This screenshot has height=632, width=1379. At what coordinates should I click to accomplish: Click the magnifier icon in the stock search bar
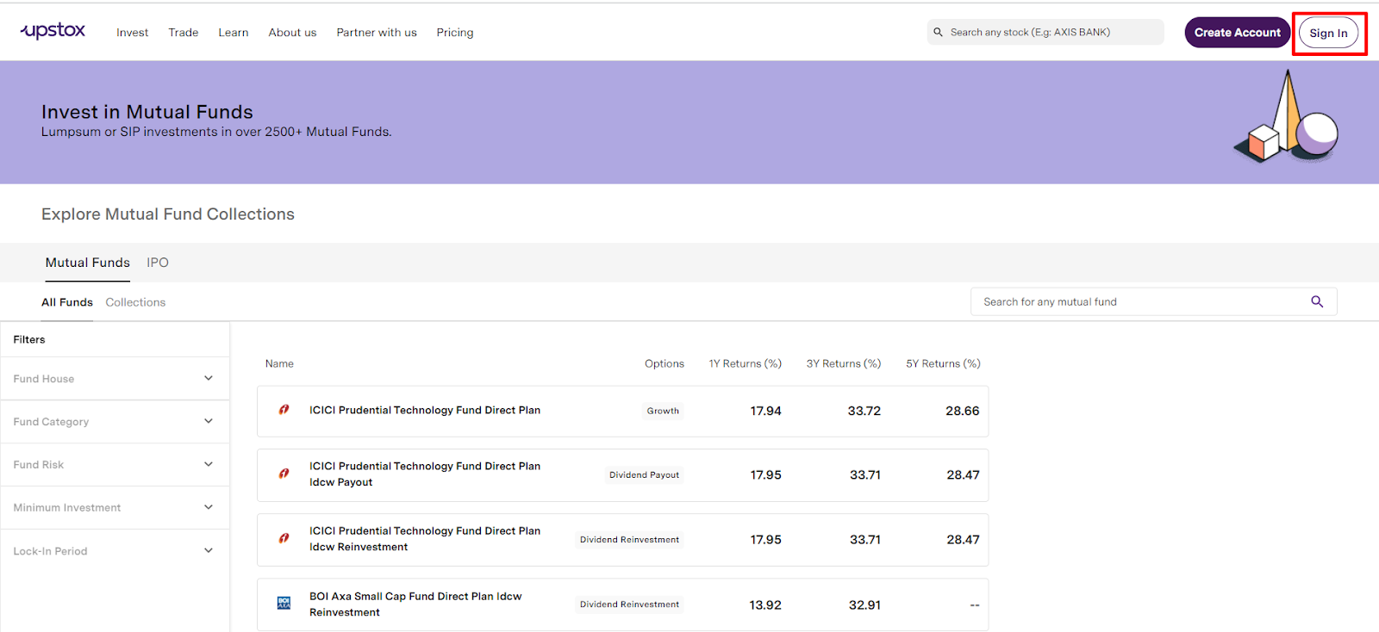coord(938,32)
